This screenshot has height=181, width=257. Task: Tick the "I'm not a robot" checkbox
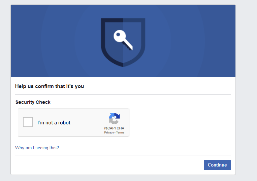[28, 122]
